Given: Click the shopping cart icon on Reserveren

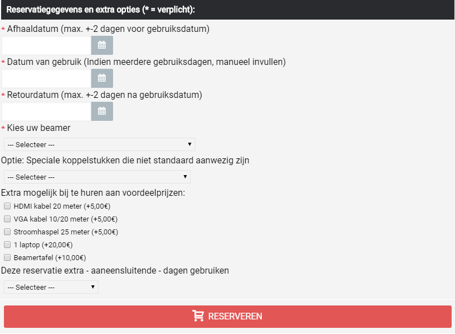Looking at the screenshot, I should [x=198, y=316].
